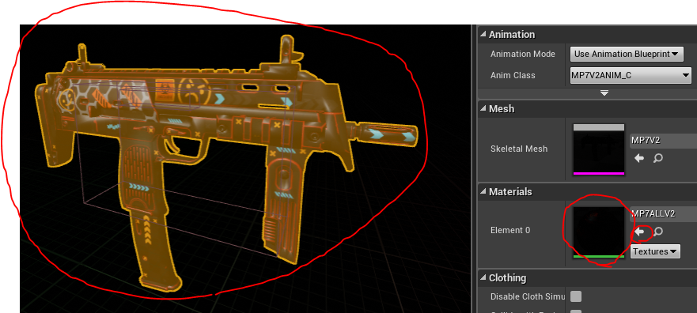Expand advanced Animation options arrow

tap(604, 93)
